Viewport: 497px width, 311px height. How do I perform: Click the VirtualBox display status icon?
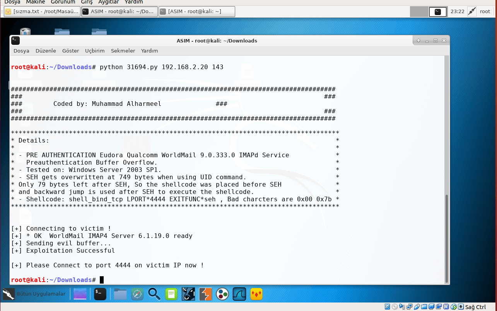click(x=432, y=307)
